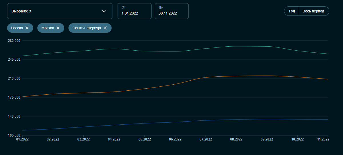Click the 06.2022 axis label
343x155 pixels.
tap(175, 139)
